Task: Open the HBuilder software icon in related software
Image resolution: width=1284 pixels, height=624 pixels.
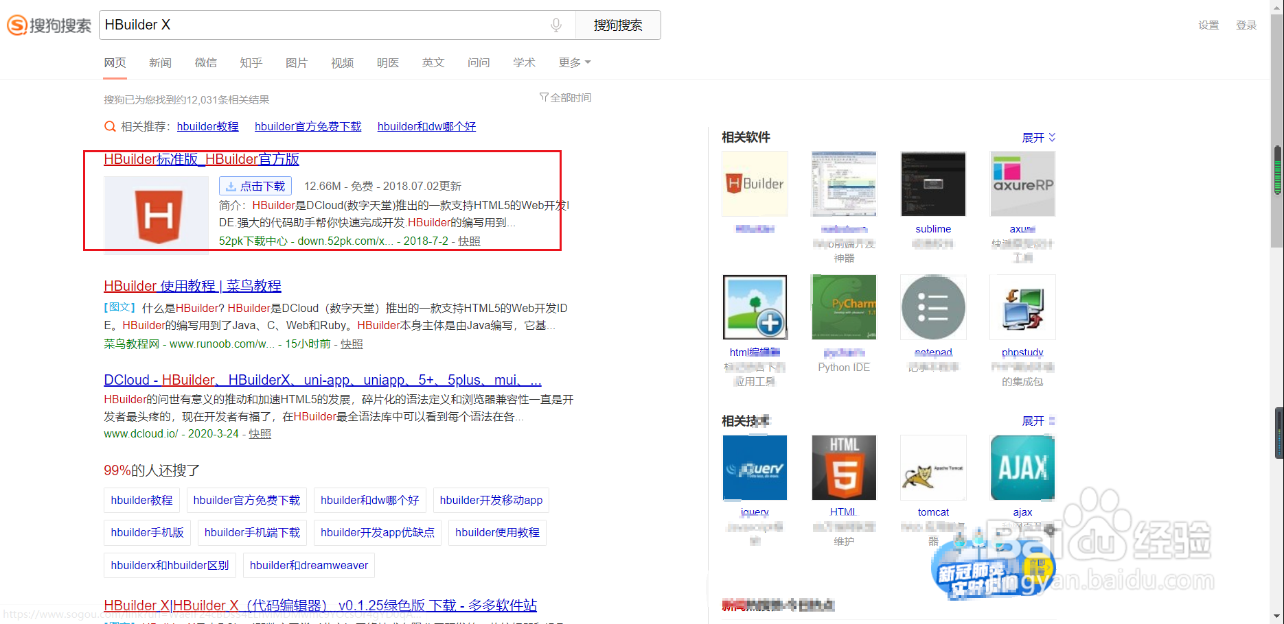Action: tap(755, 184)
